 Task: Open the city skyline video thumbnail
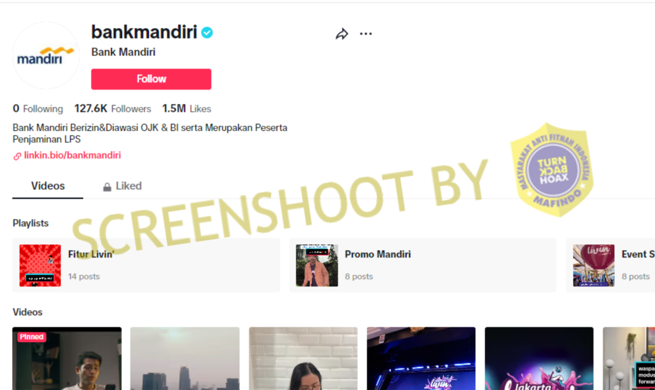[185, 359]
